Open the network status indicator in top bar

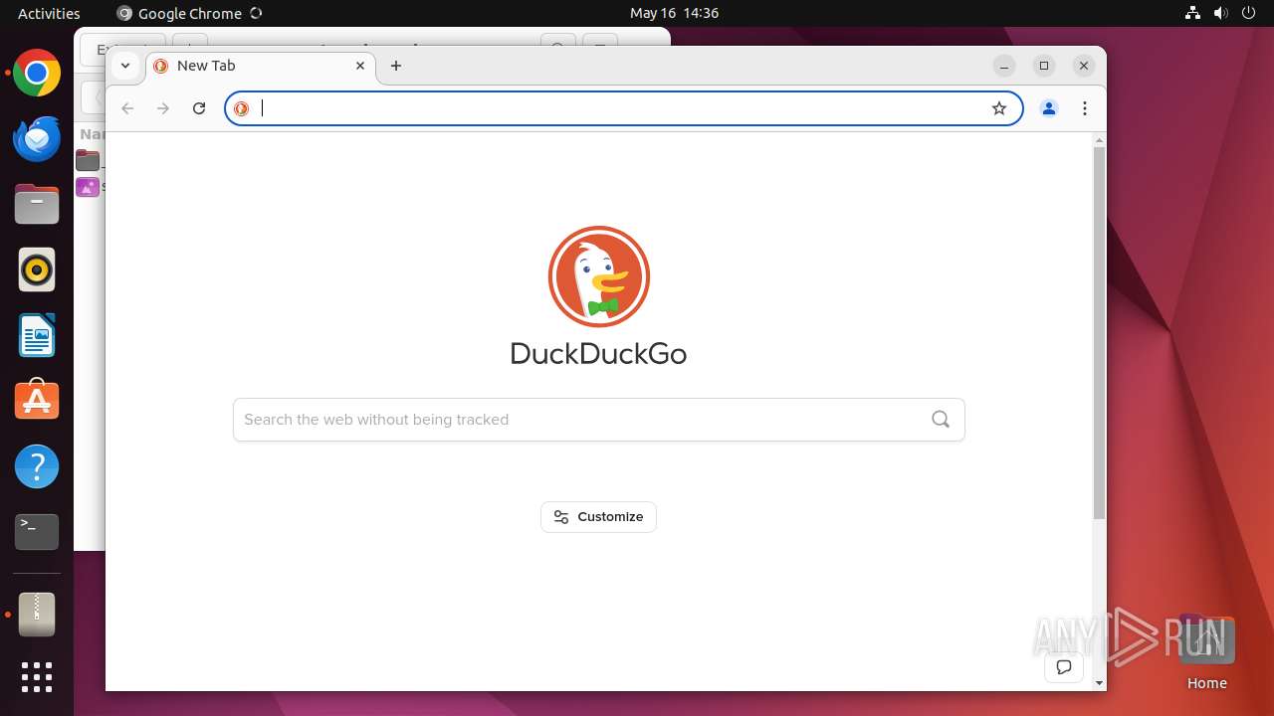1192,13
